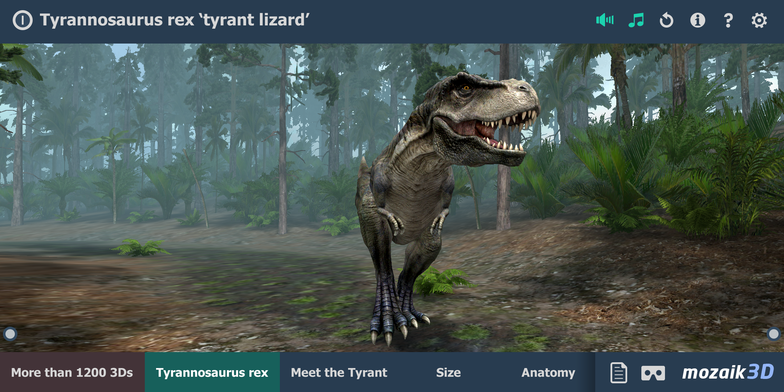Toggle the narration sound icon
The width and height of the screenshot is (784, 392).
point(605,20)
